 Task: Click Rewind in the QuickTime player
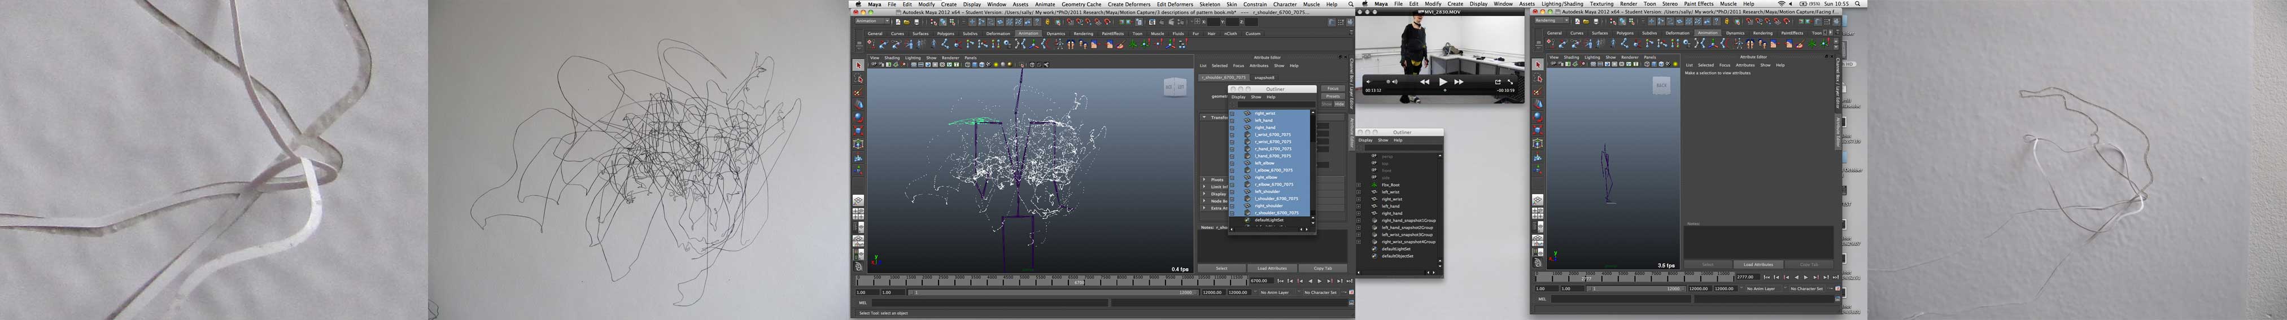pos(1425,81)
